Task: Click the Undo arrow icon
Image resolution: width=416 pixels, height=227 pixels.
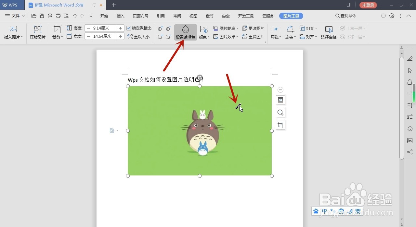Action: (74, 16)
